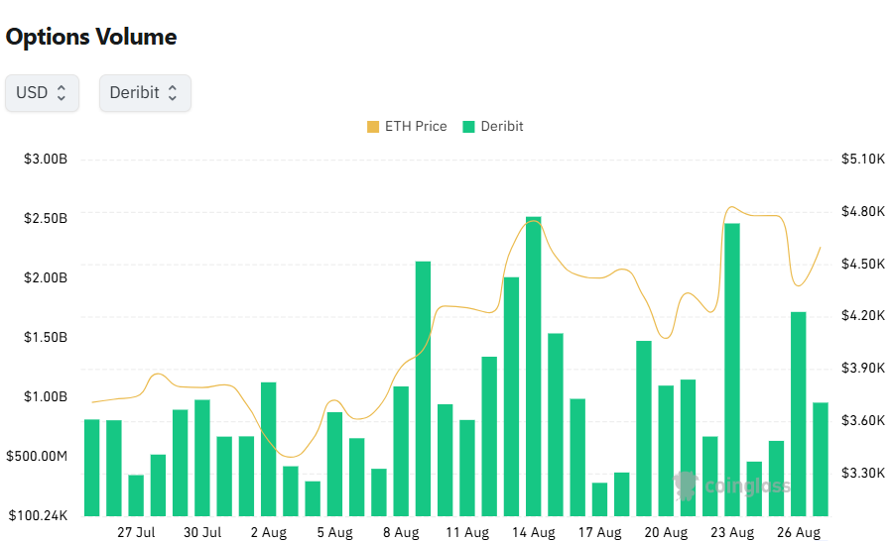The width and height of the screenshot is (892, 541).
Task: Click the $2.00B left axis label
Action: click(x=46, y=277)
